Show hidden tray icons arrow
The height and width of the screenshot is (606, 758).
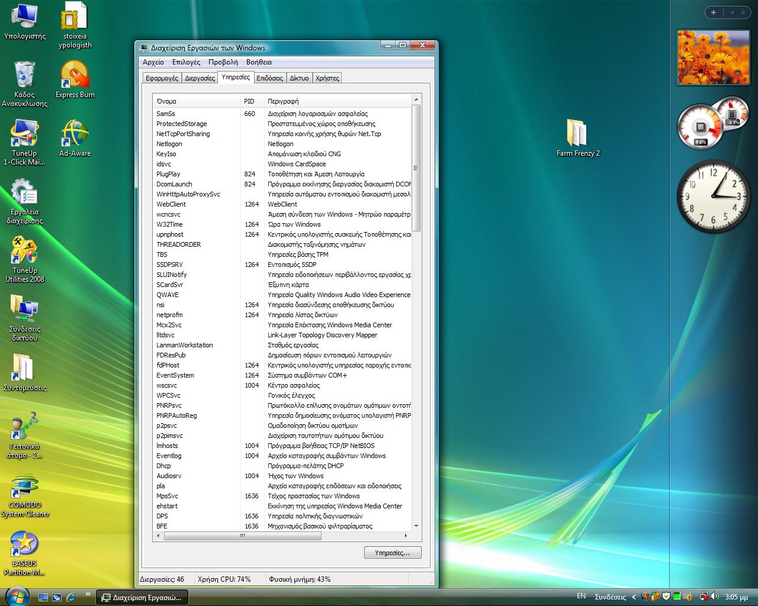(634, 597)
